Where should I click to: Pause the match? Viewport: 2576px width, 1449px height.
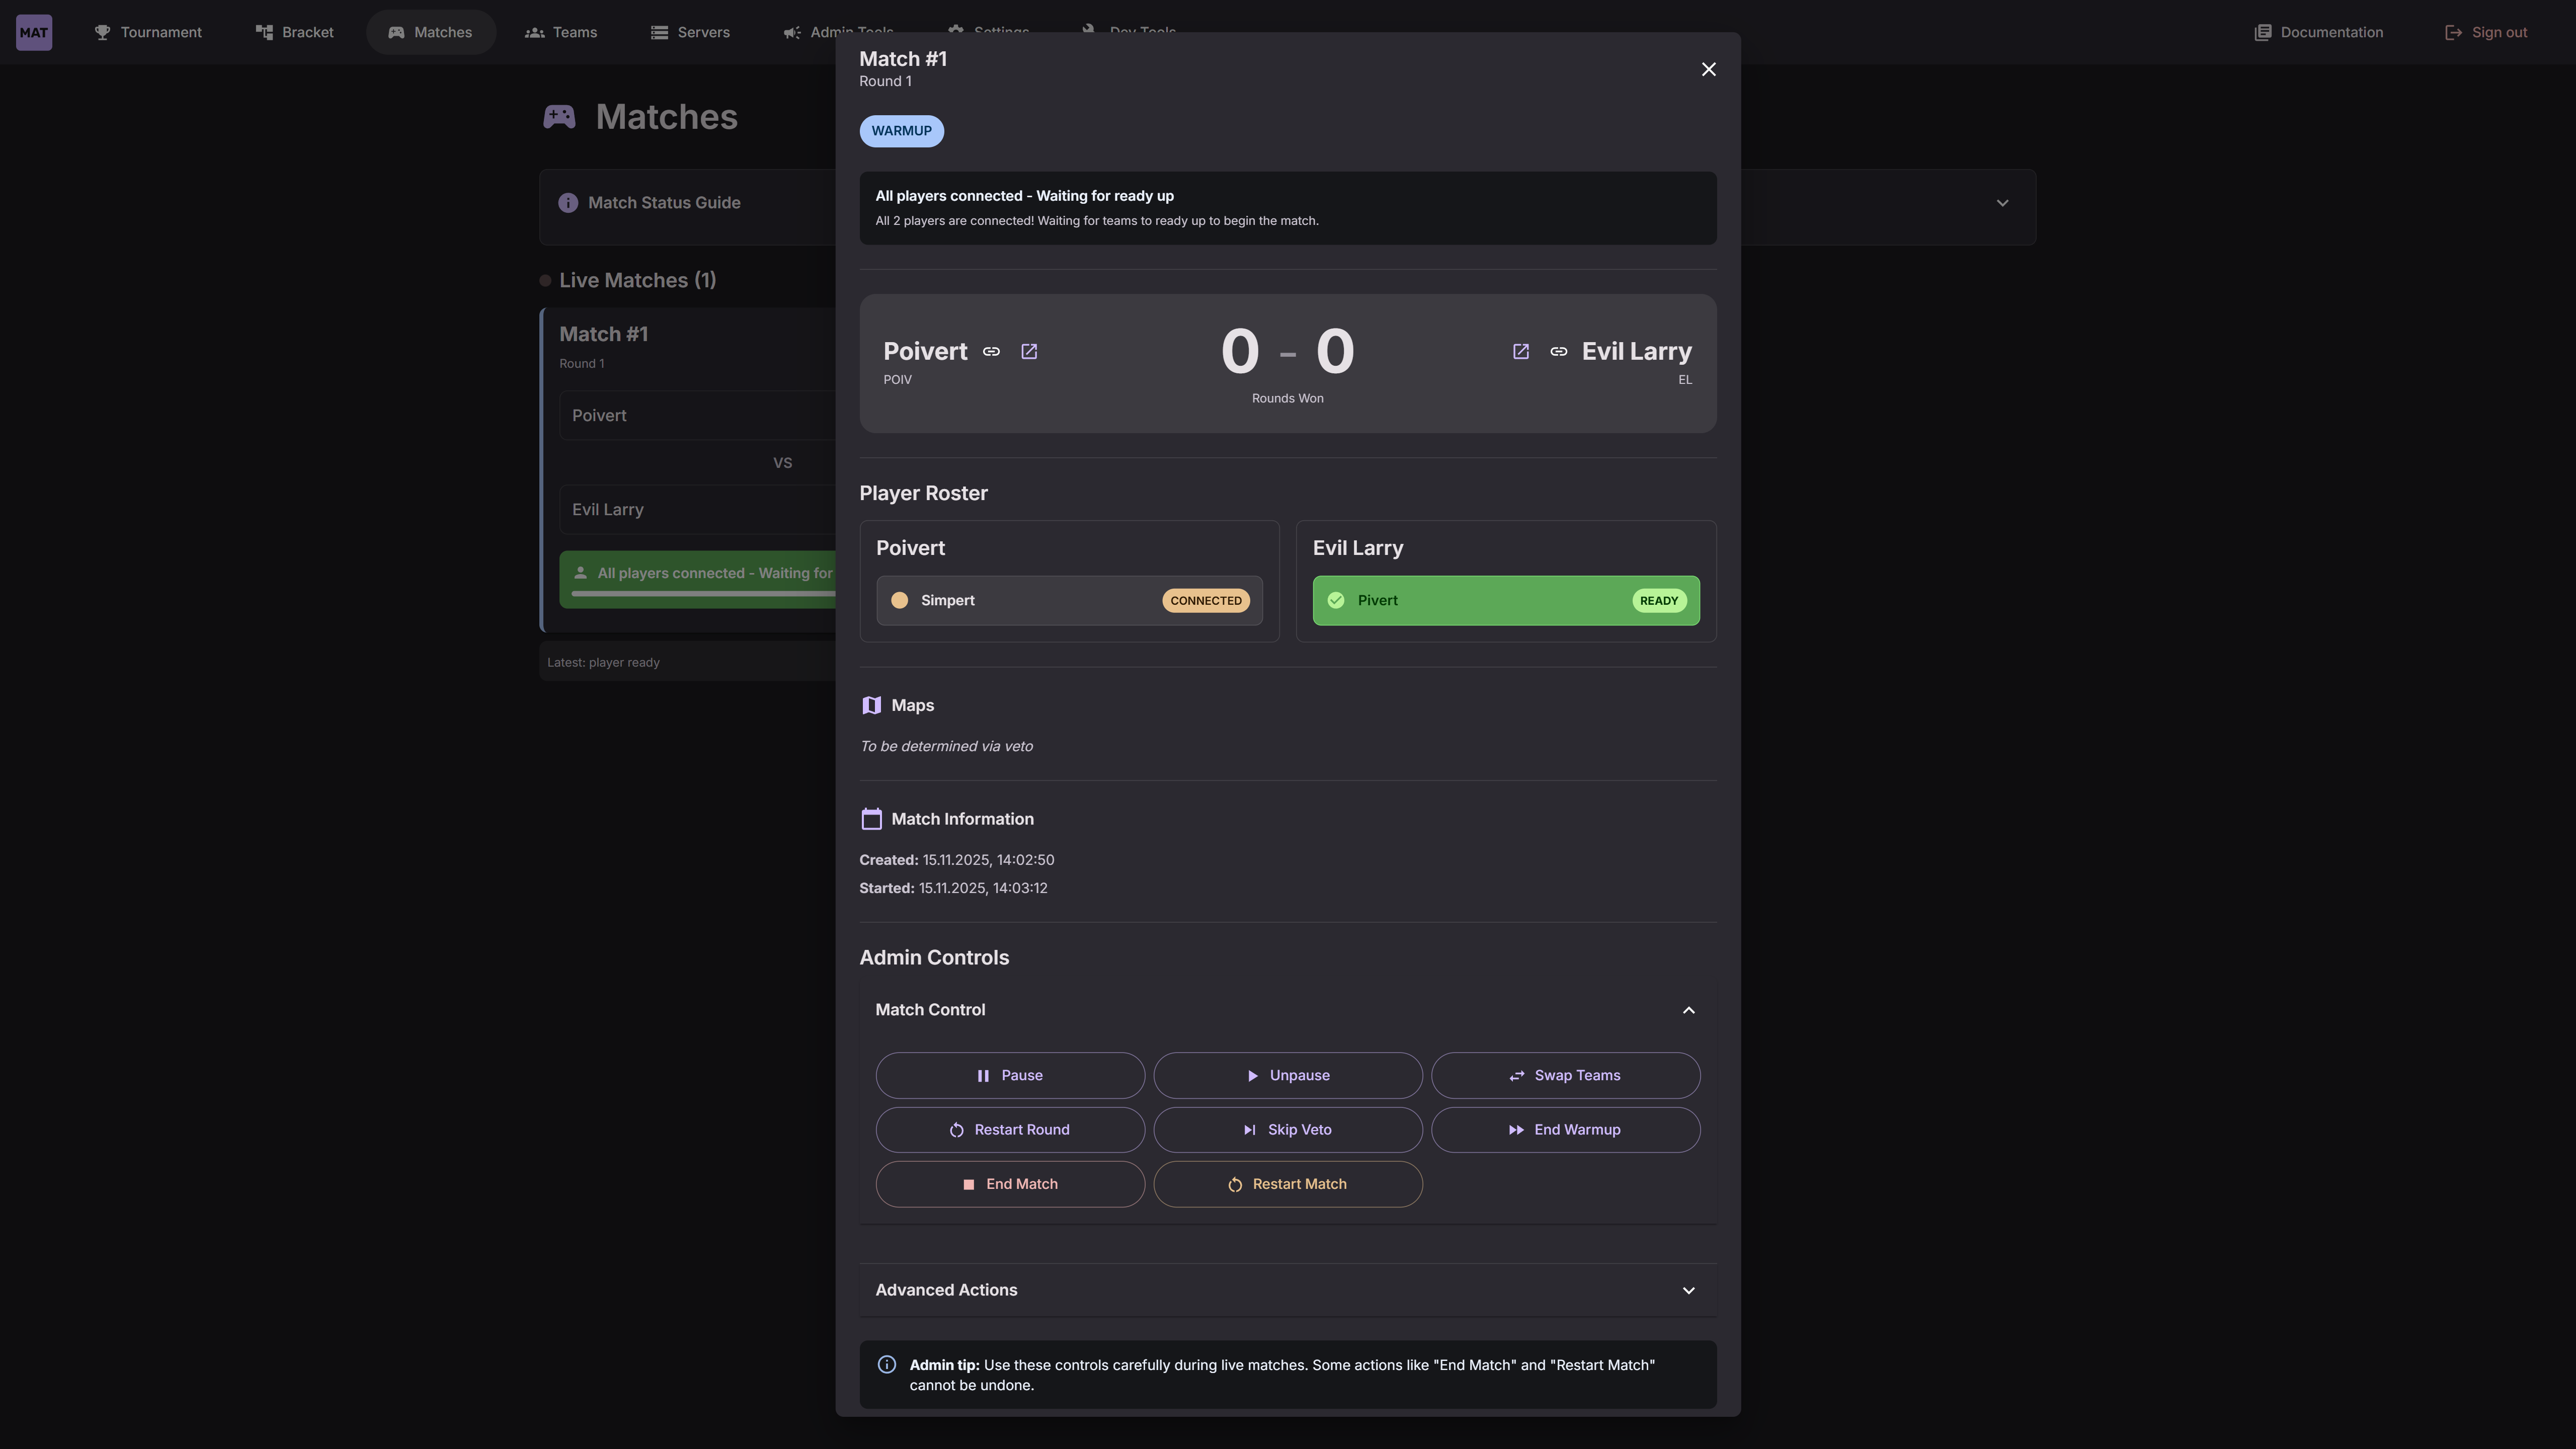[x=1010, y=1075]
